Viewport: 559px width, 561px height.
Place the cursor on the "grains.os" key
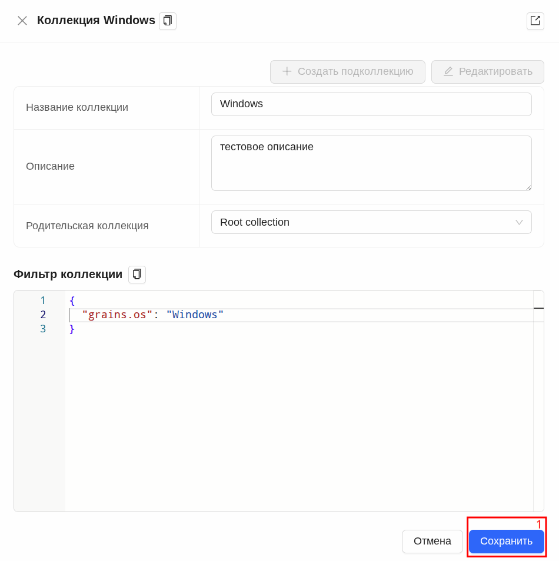coord(117,315)
